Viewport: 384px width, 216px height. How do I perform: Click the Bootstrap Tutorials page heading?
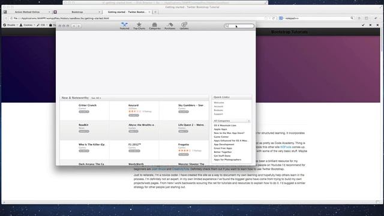289,32
